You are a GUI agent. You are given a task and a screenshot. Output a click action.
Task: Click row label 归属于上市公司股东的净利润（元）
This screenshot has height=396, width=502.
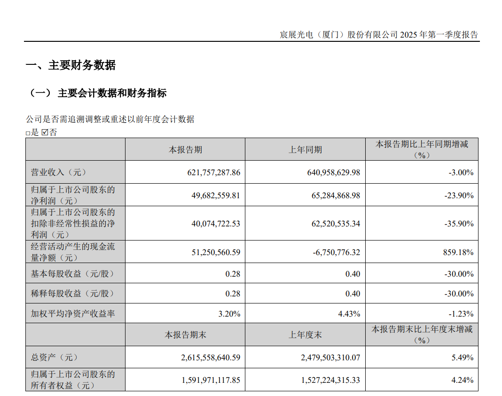73,195
